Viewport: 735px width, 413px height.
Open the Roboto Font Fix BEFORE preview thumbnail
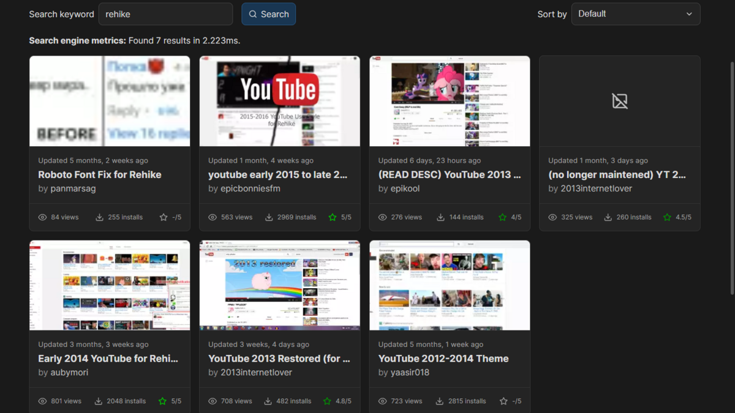110,101
